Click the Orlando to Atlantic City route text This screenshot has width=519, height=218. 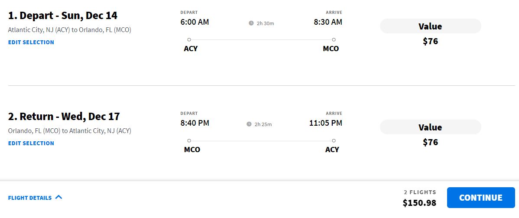click(70, 130)
